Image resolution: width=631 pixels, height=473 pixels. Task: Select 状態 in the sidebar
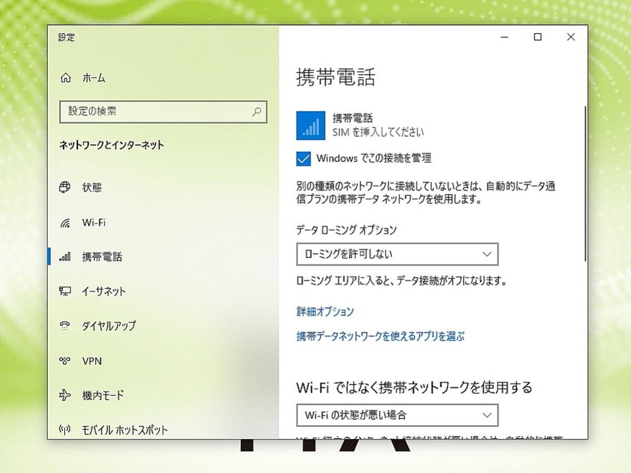(x=92, y=188)
